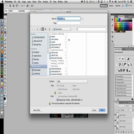This screenshot has width=134, height=134.
Task: Open the Filter menu
Action: pos(39,2)
